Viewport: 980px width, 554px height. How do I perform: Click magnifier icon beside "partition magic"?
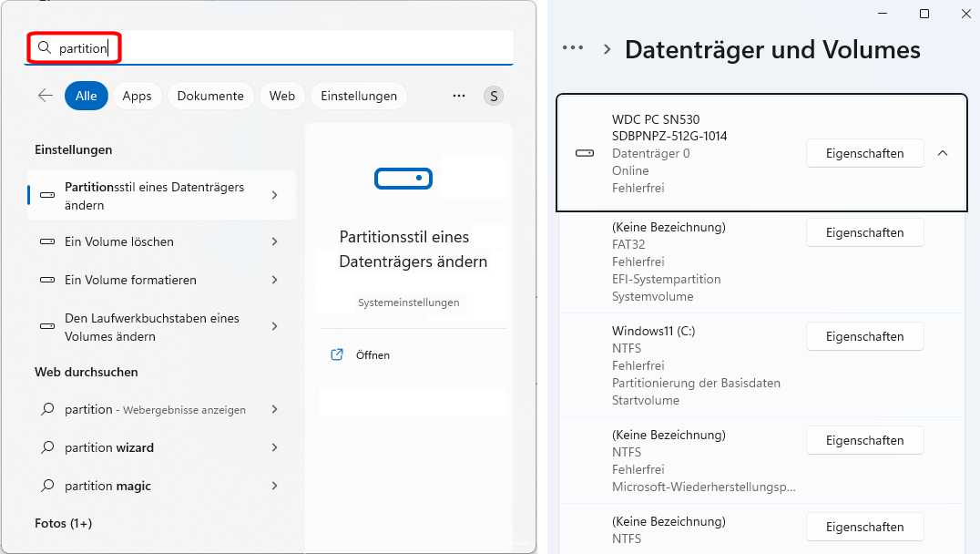(x=46, y=486)
